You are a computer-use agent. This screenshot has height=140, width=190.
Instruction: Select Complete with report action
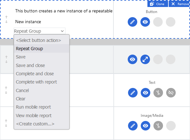(x=42, y=82)
